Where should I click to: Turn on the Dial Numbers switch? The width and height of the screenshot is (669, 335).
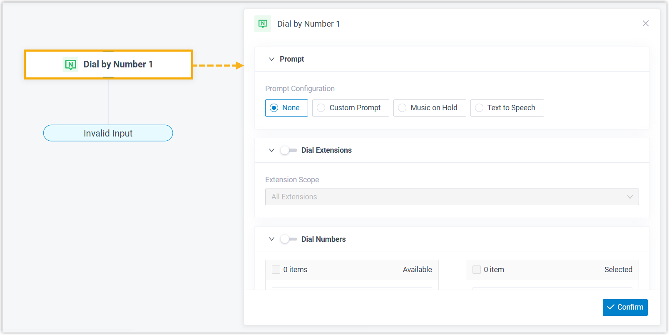(288, 239)
